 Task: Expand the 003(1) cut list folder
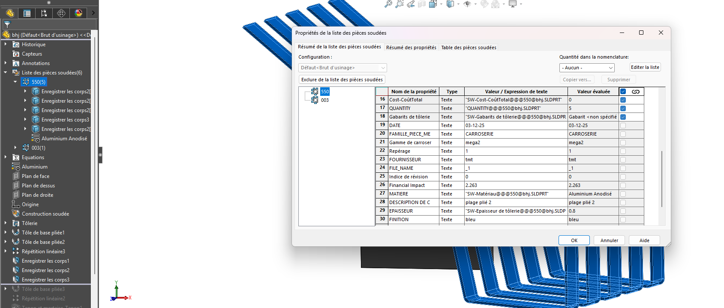pos(15,148)
